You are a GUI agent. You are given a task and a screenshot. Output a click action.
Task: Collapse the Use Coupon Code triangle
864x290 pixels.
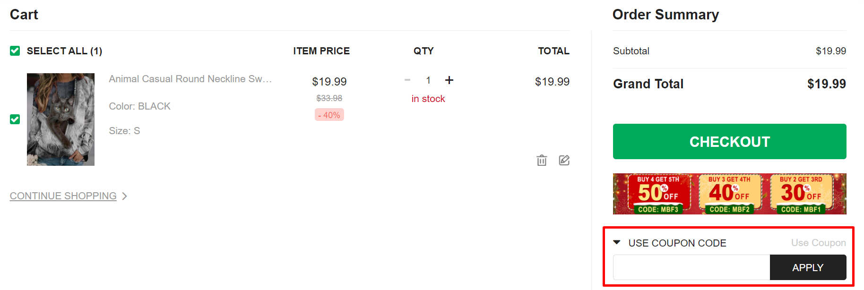click(617, 242)
